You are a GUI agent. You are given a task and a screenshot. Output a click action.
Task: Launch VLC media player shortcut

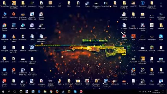point(14,38)
